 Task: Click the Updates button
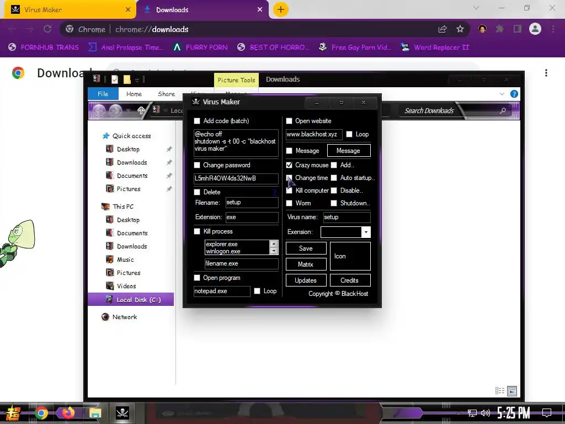click(306, 280)
